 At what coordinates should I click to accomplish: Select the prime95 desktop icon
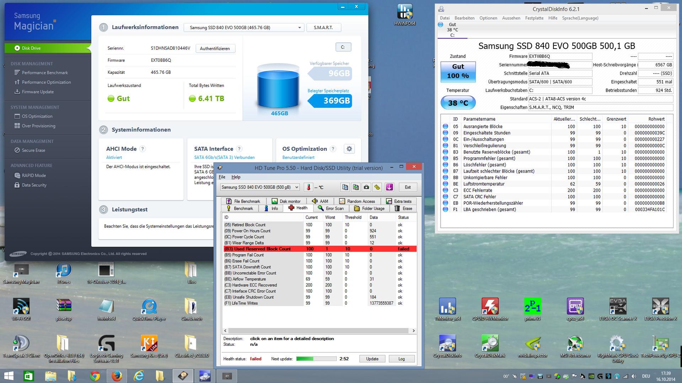[532, 310]
